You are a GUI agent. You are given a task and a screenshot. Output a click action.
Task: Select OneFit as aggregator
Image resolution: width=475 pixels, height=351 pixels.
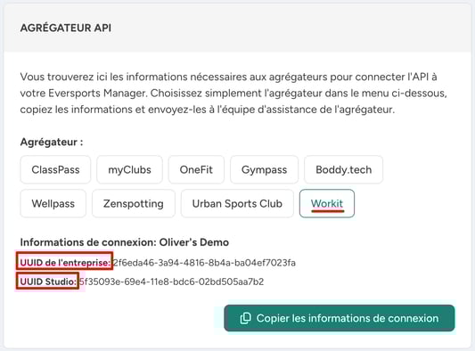(x=196, y=169)
